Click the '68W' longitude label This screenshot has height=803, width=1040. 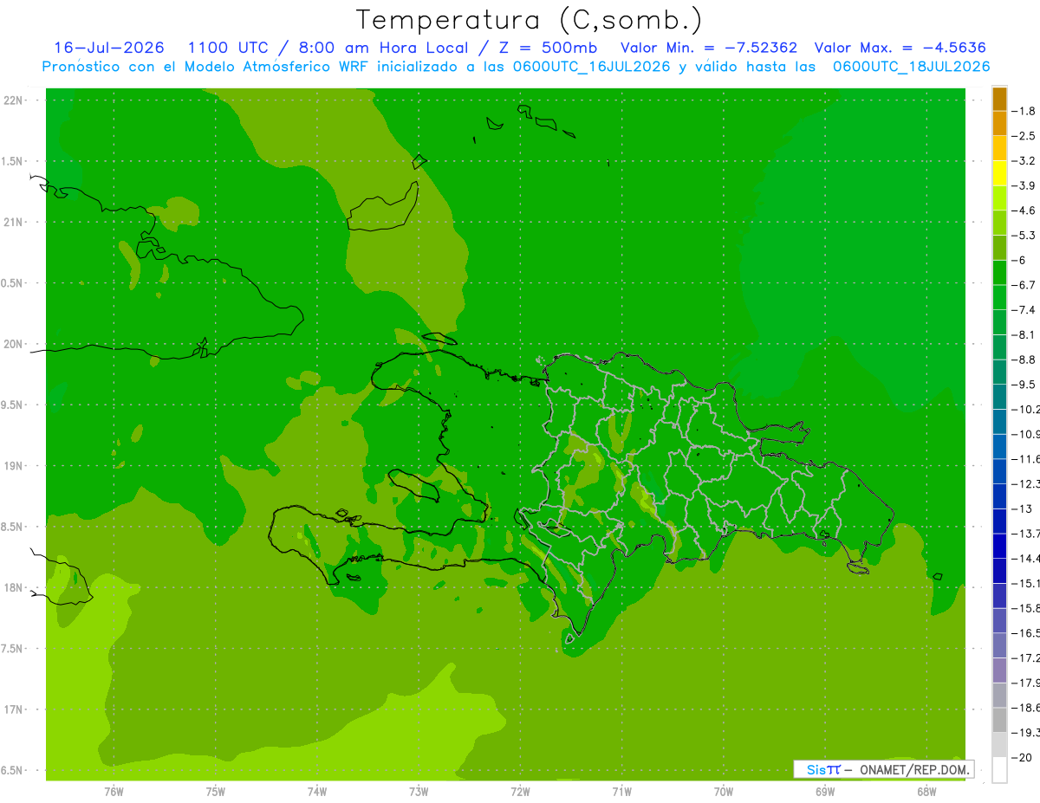(926, 791)
